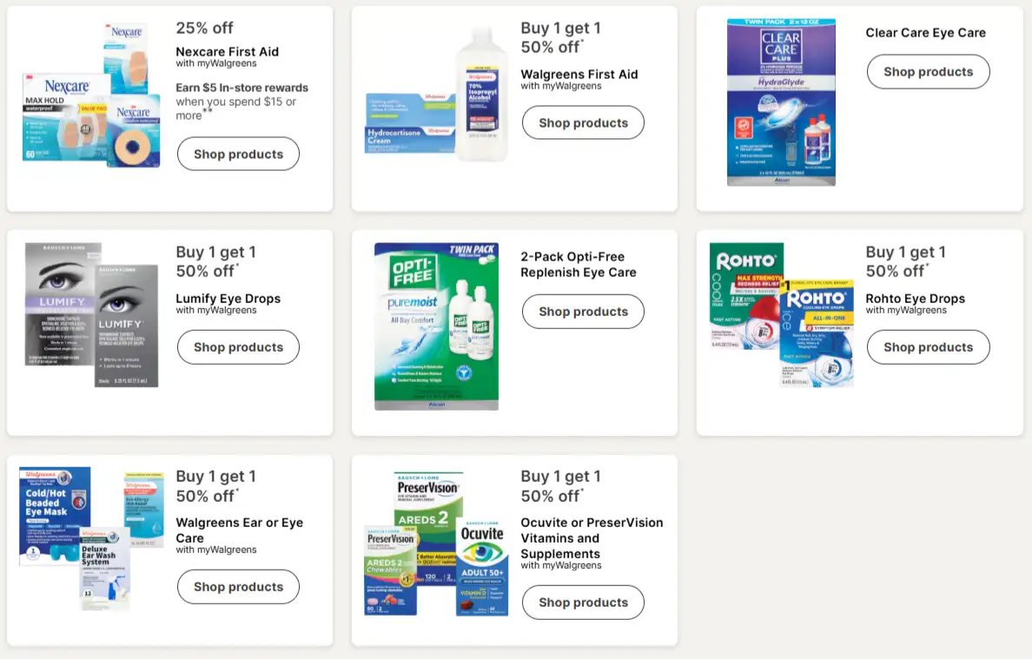
Task: Click Shop products for Rohto Eye Drops
Action: pos(928,346)
